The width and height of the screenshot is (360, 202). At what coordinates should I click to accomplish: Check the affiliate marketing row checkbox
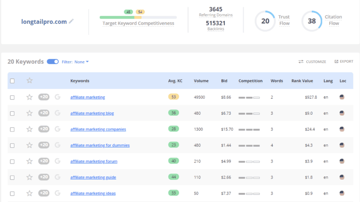tap(12, 97)
